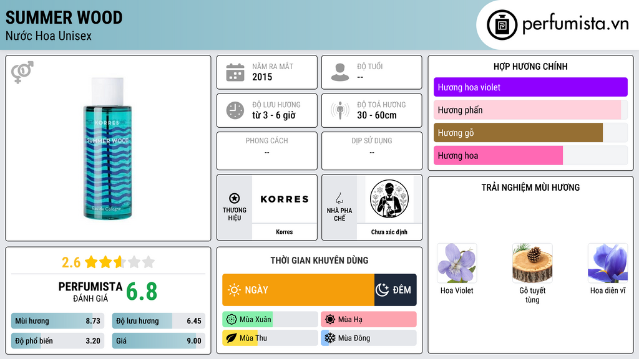Click the unisex gender symbol icon
Viewport: 639px width, 359px height.
[x=22, y=72]
